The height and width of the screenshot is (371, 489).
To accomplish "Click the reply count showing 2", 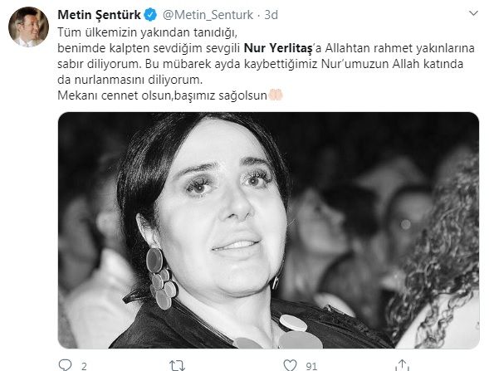I will (x=84, y=366).
